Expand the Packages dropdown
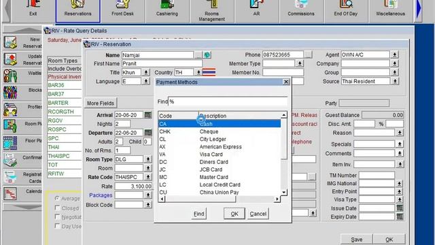The height and width of the screenshot is (245, 435). click(x=148, y=195)
